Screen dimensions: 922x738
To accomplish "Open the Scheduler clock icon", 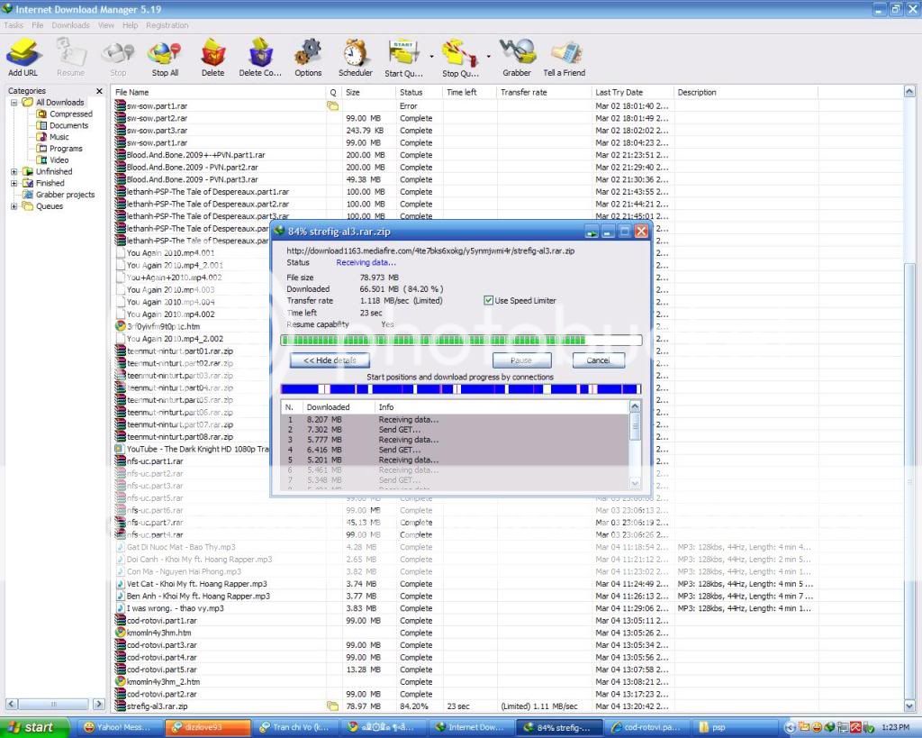I will [355, 56].
